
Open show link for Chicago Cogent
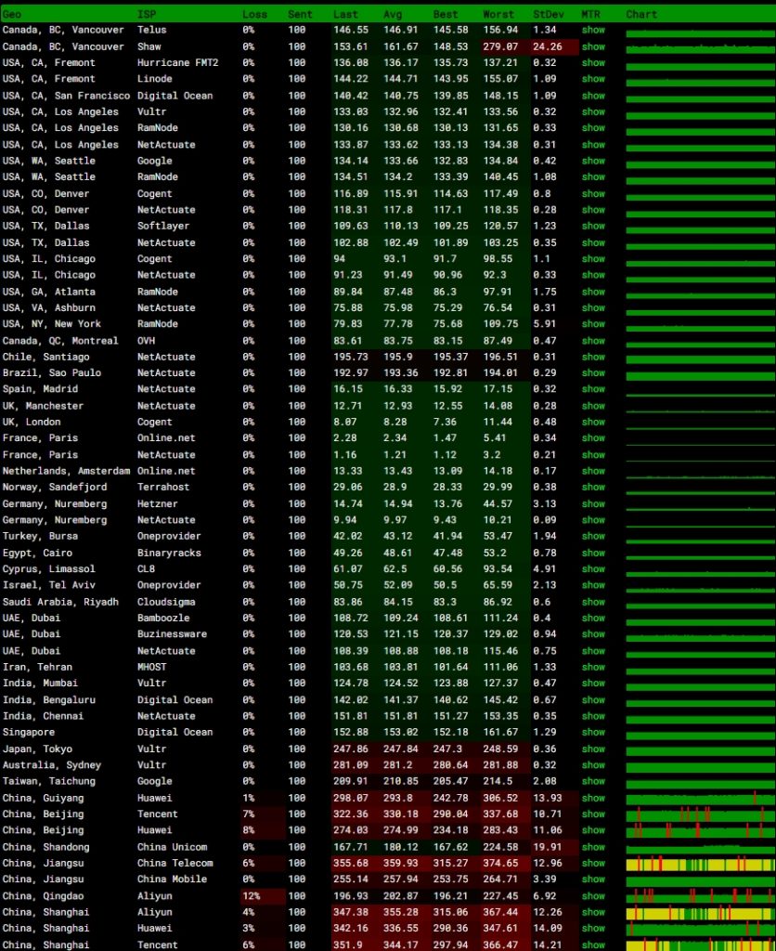click(x=593, y=258)
